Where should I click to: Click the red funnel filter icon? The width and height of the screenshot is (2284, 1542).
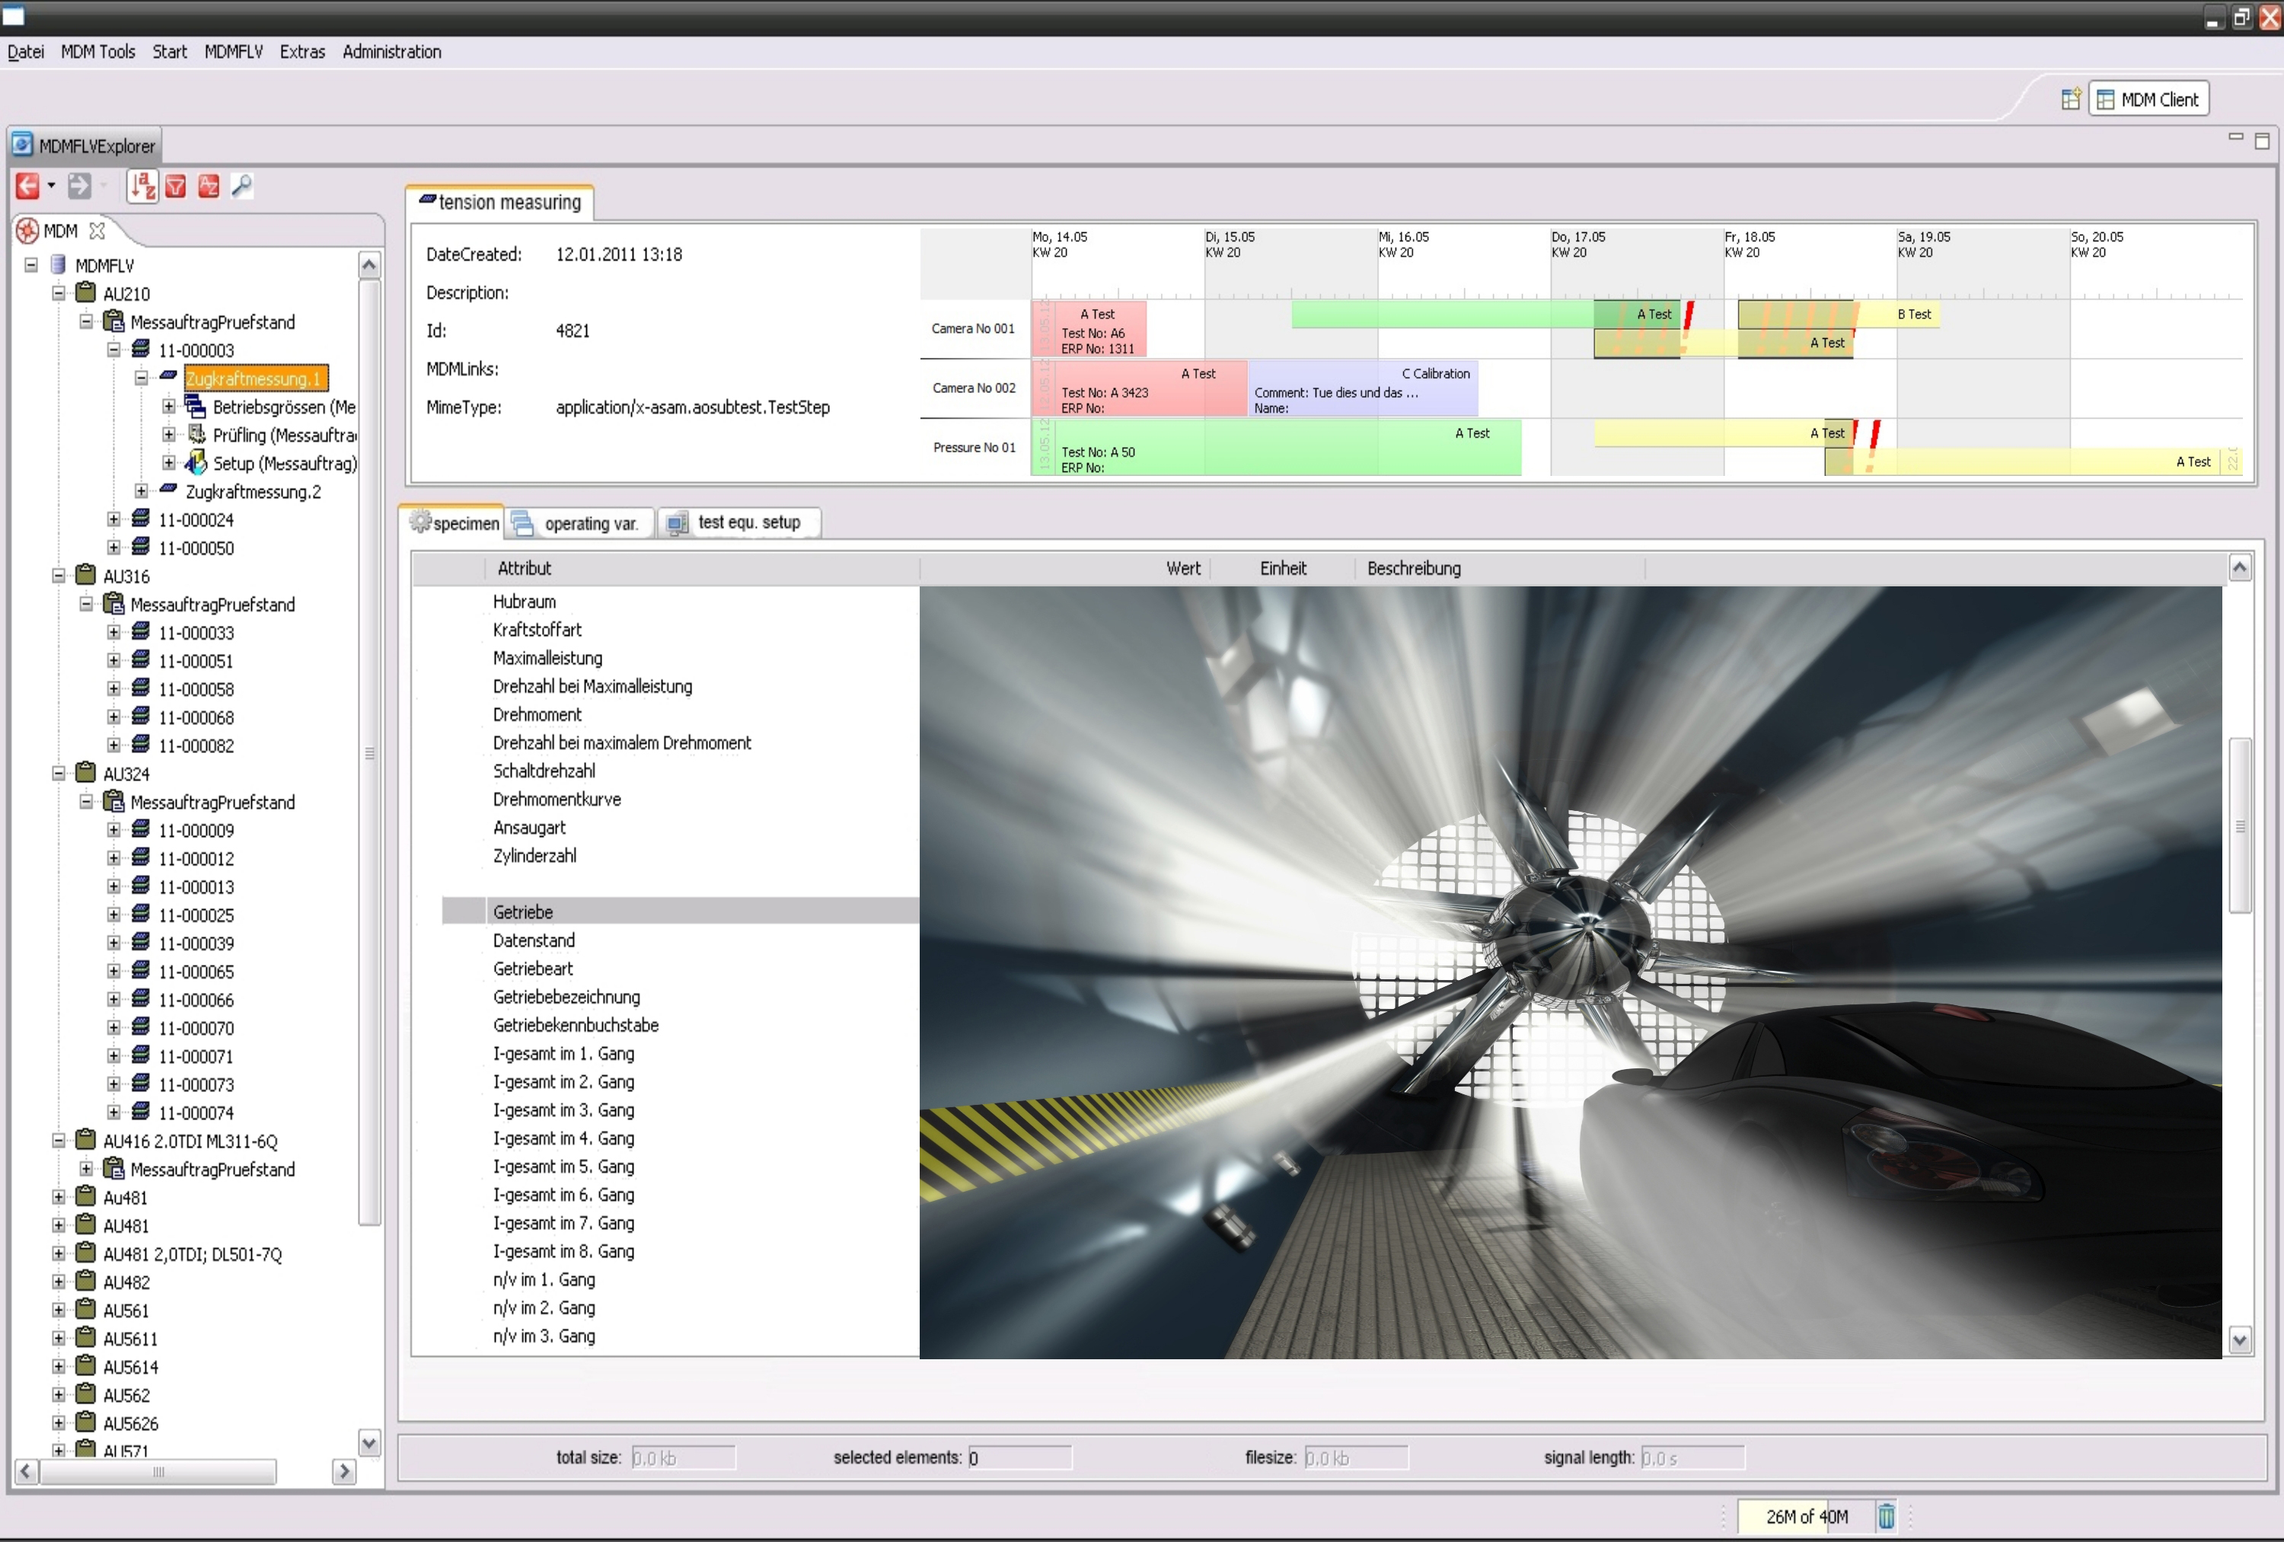[x=176, y=186]
